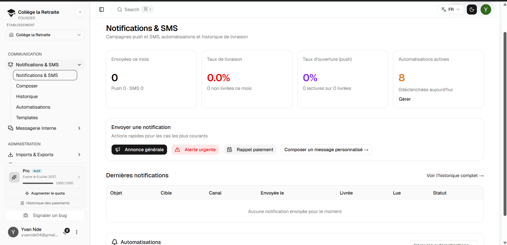Send an Alerte urgente
Screen dimensions: 507x245
click(x=195, y=150)
